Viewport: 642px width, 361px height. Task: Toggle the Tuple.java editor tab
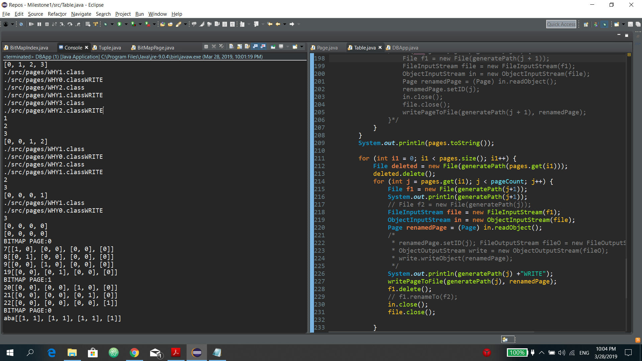pos(109,47)
